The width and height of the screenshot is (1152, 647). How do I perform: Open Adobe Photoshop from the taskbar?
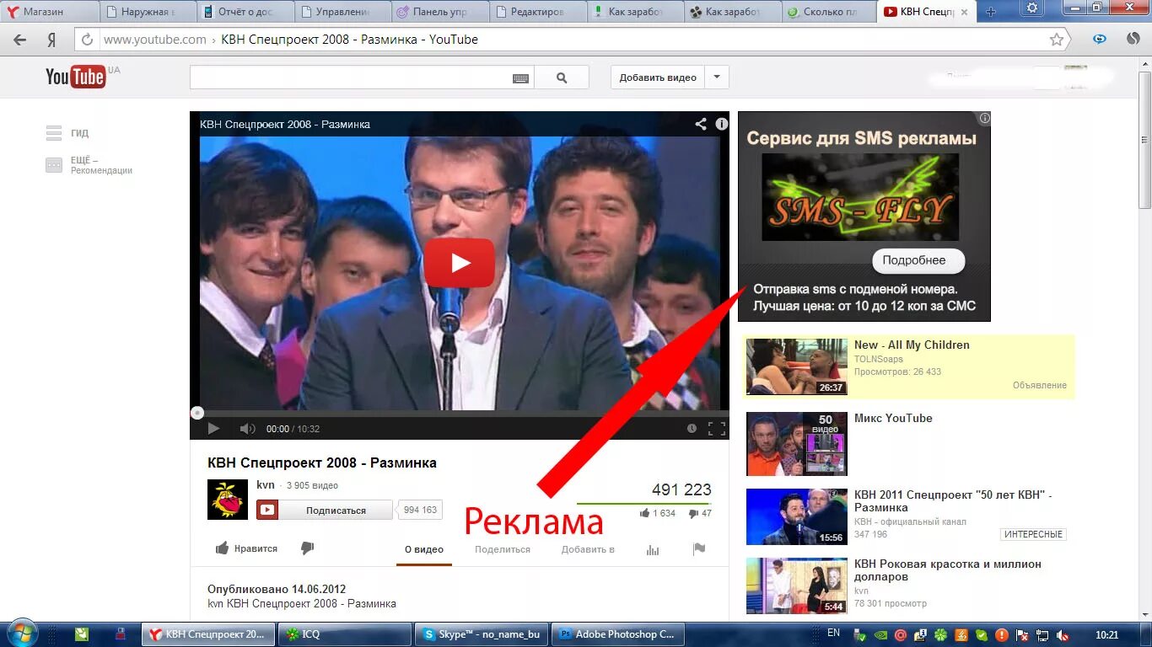pos(618,634)
